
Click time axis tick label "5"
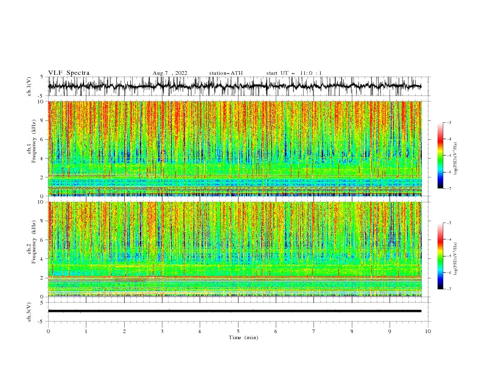click(238, 331)
